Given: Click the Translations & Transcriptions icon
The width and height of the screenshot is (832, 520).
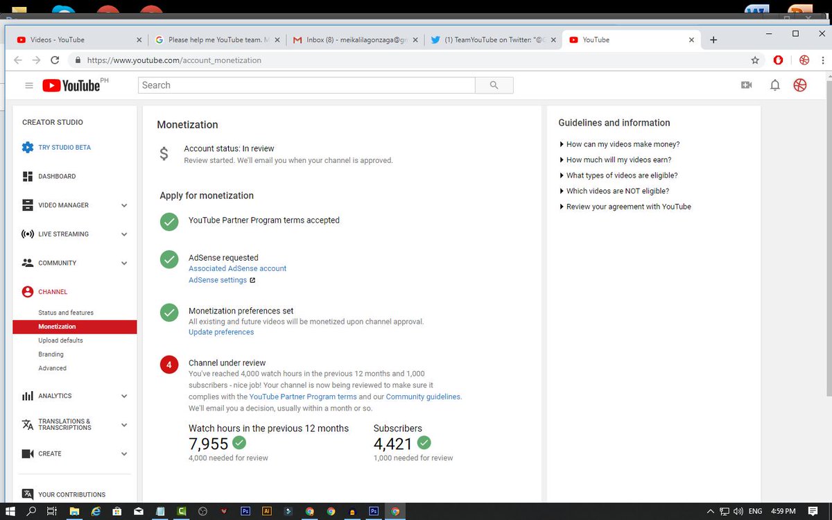Looking at the screenshot, I should pyautogui.click(x=28, y=424).
